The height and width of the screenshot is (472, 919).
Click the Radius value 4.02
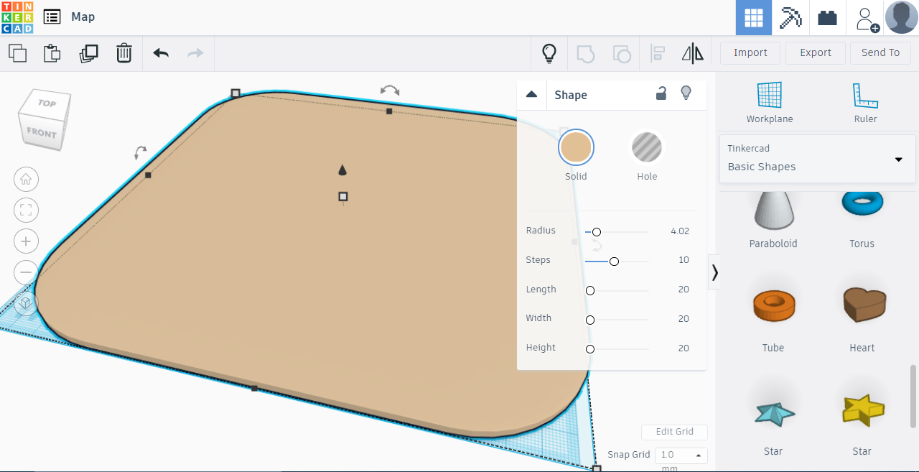coord(679,231)
